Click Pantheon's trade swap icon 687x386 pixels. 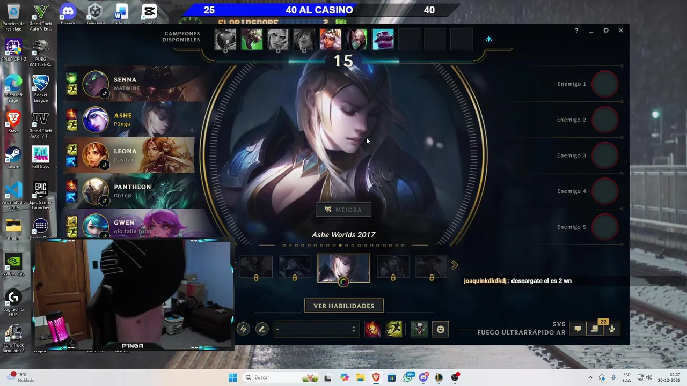pos(105,201)
